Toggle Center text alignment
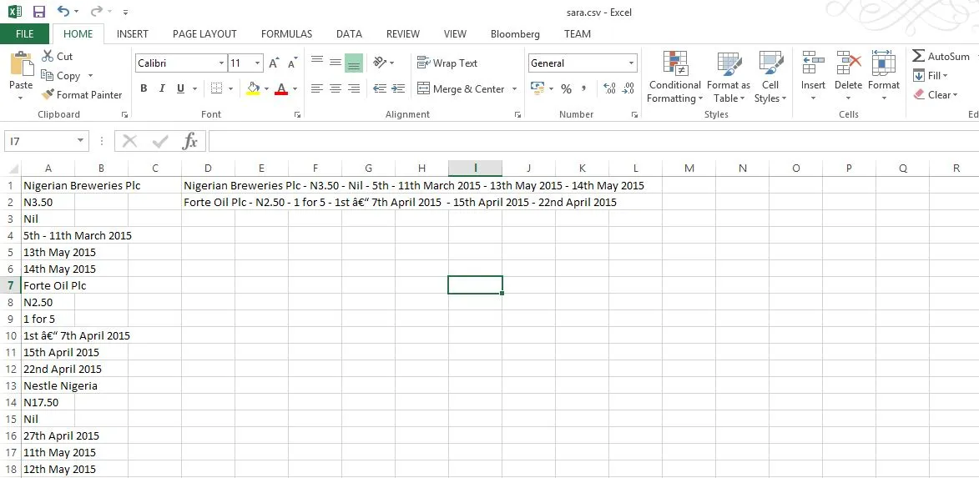Viewport: 979px width, 478px height. [336, 88]
